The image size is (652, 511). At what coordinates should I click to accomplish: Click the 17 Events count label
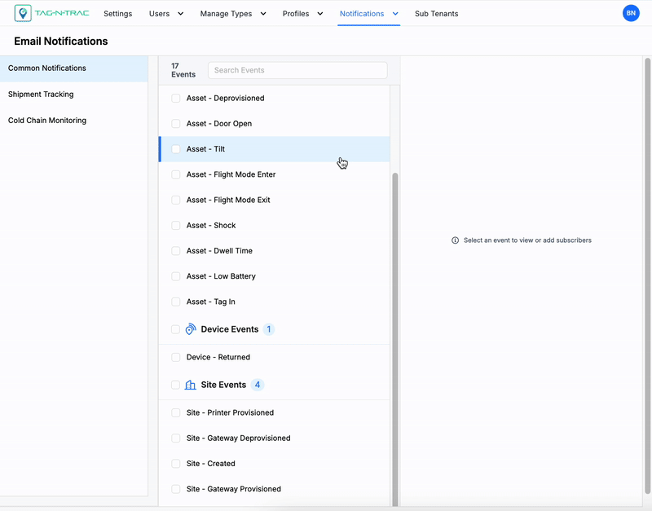coord(183,70)
